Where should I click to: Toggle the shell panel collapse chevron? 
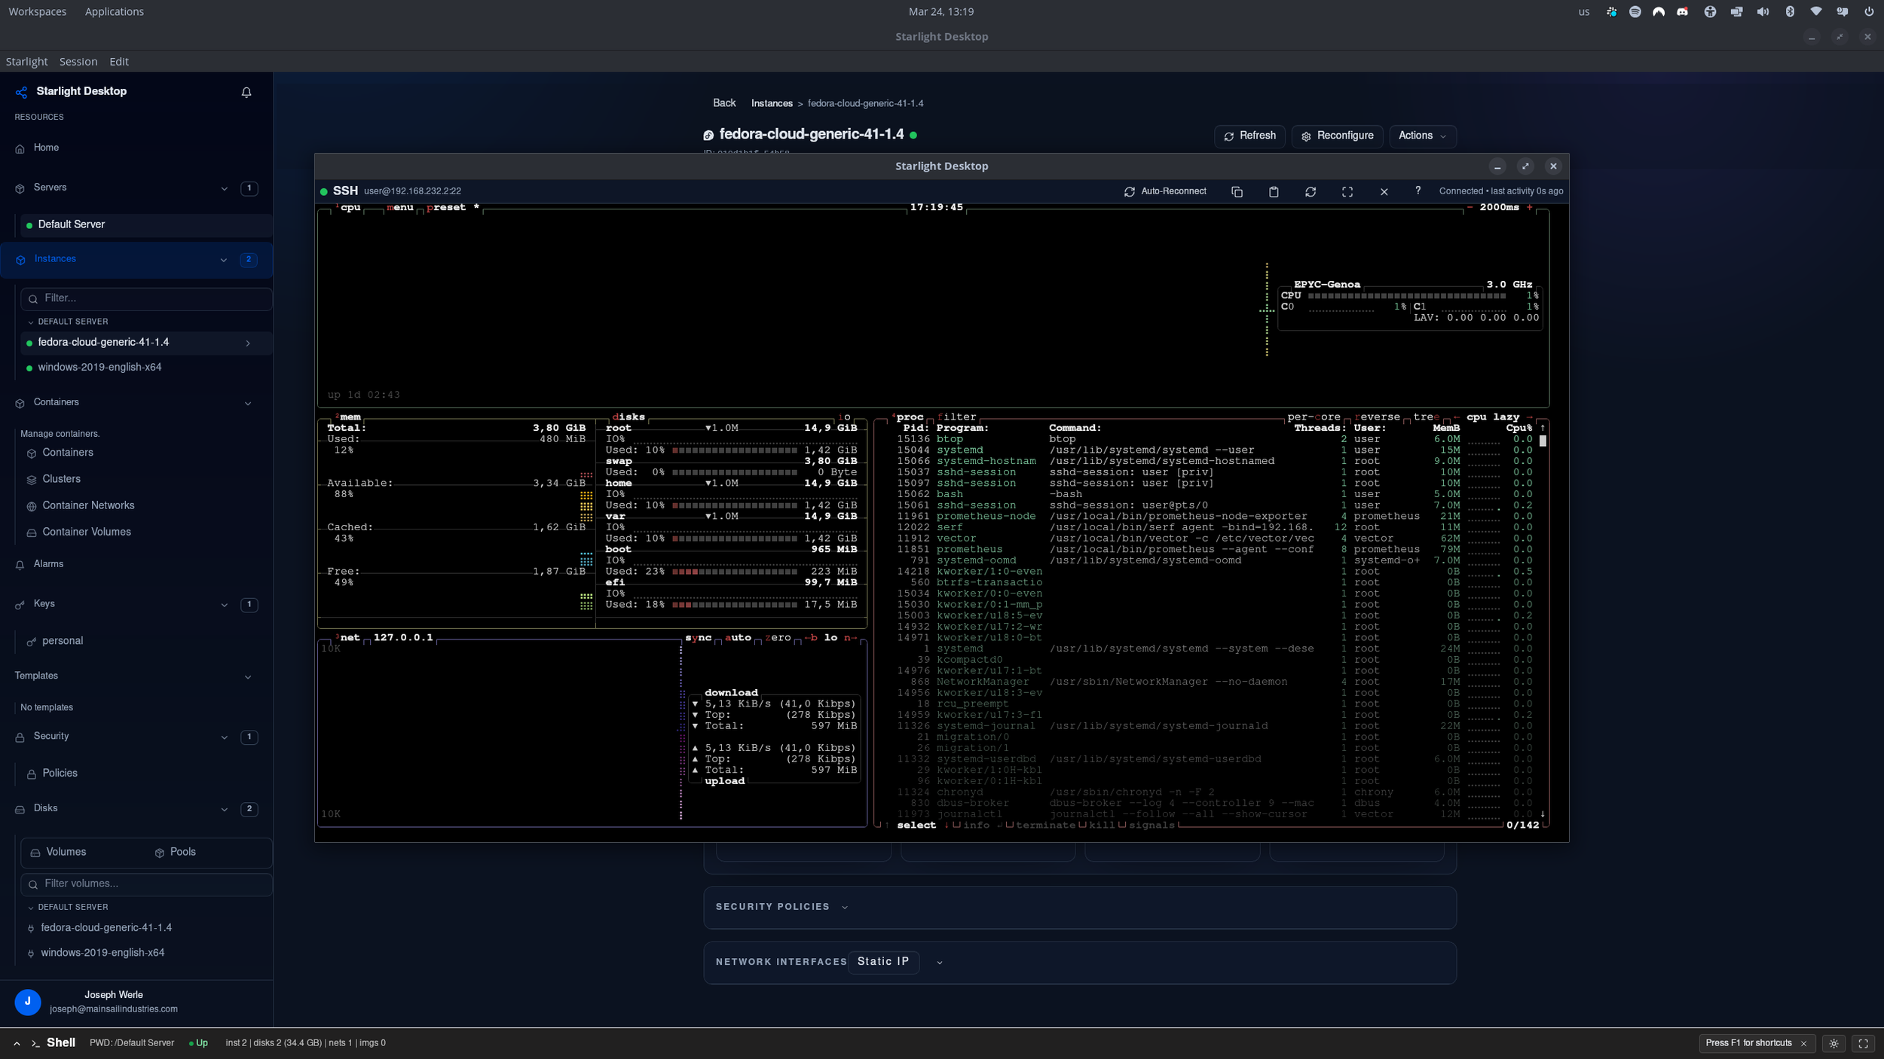tap(17, 1043)
